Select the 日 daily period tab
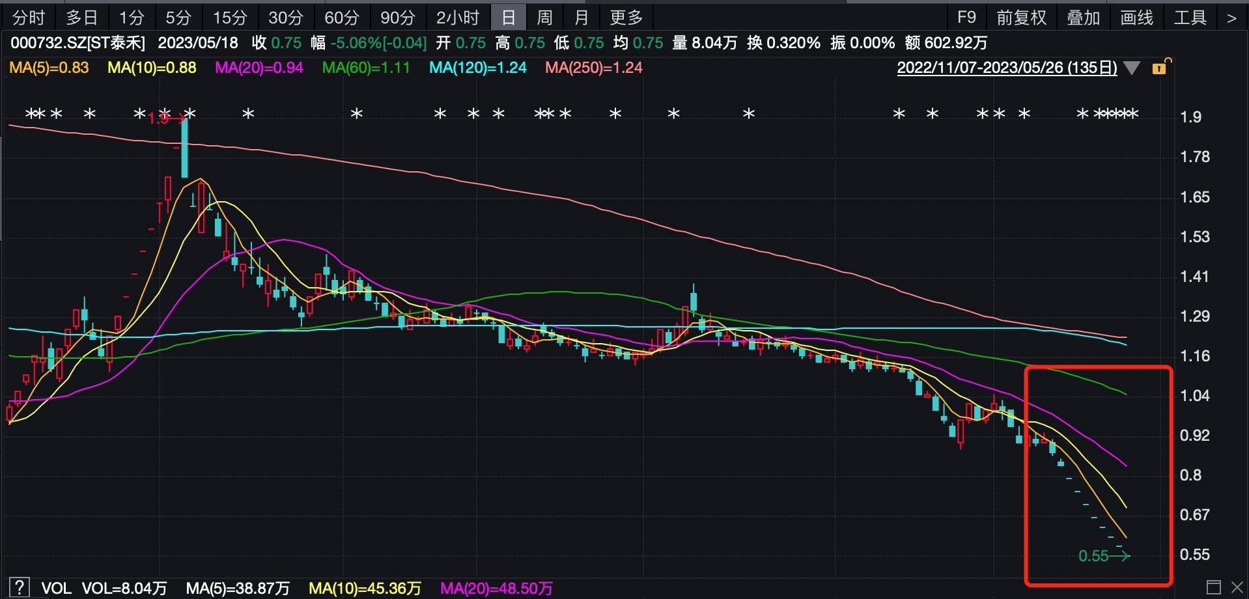 point(509,18)
